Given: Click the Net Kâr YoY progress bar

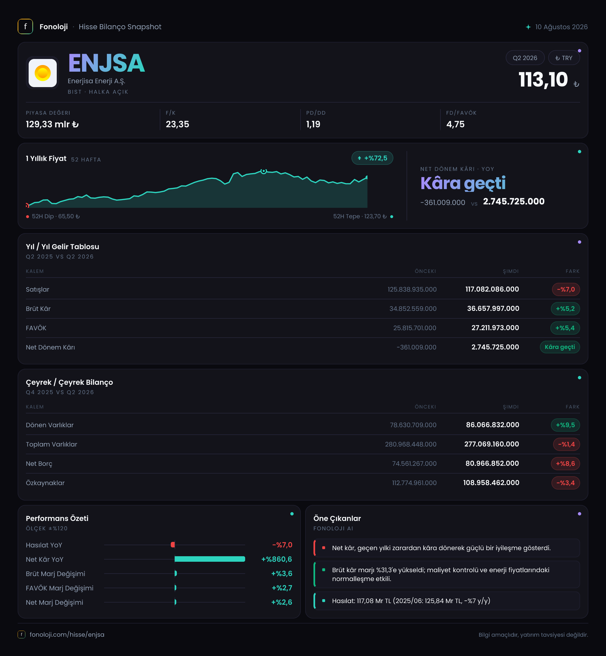Looking at the screenshot, I should click(x=210, y=559).
